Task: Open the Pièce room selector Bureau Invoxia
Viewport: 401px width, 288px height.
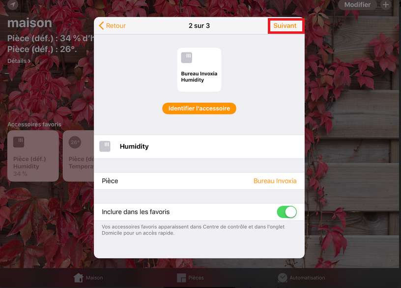Action: pos(199,181)
